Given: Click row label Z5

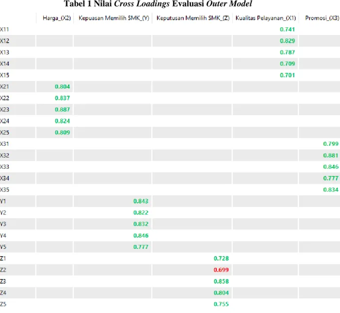Looking at the screenshot, I should [3, 304].
